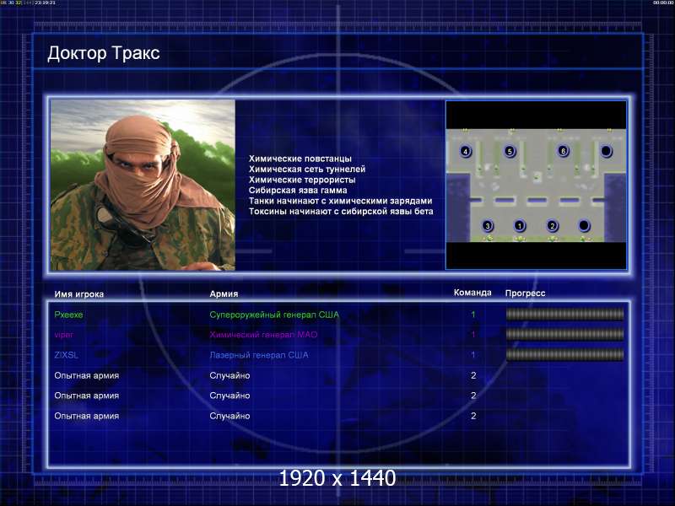The height and width of the screenshot is (506, 675).
Task: Click the 'Команда' column header
Action: point(472,293)
